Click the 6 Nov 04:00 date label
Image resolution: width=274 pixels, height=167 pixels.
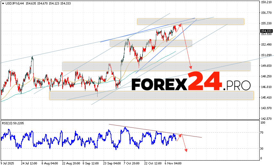(x=173, y=163)
